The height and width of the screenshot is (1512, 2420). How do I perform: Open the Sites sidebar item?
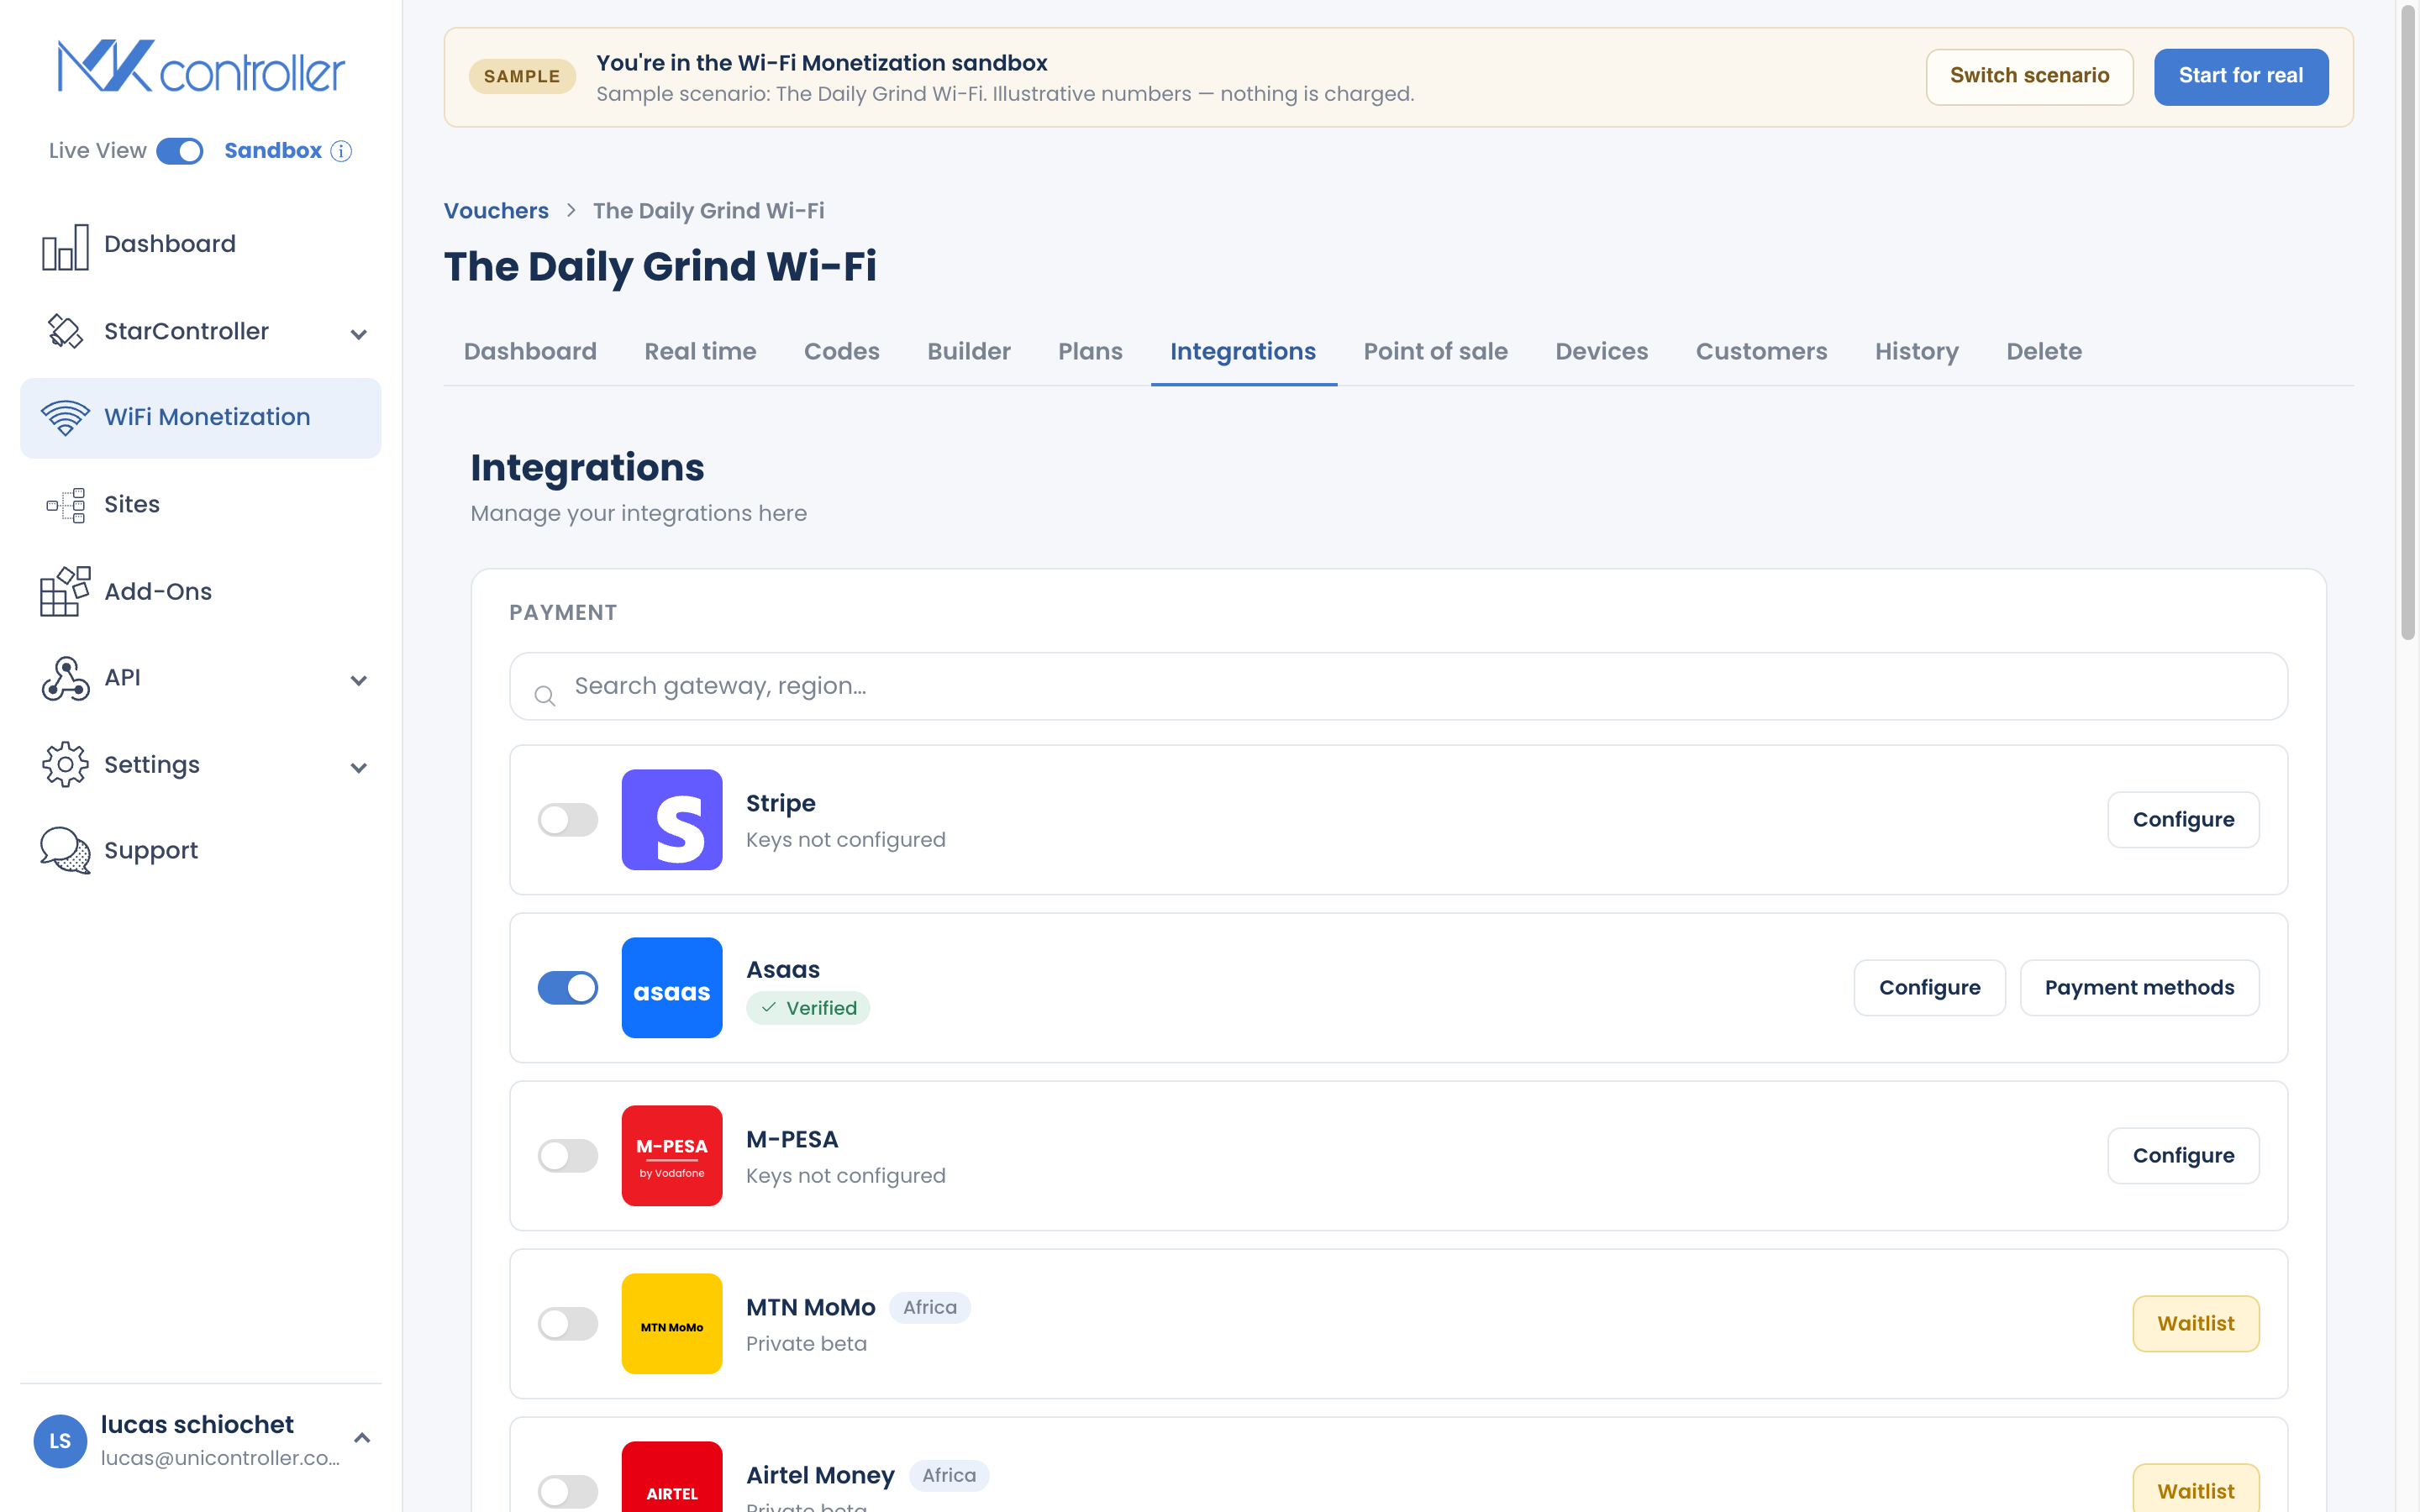click(x=200, y=505)
